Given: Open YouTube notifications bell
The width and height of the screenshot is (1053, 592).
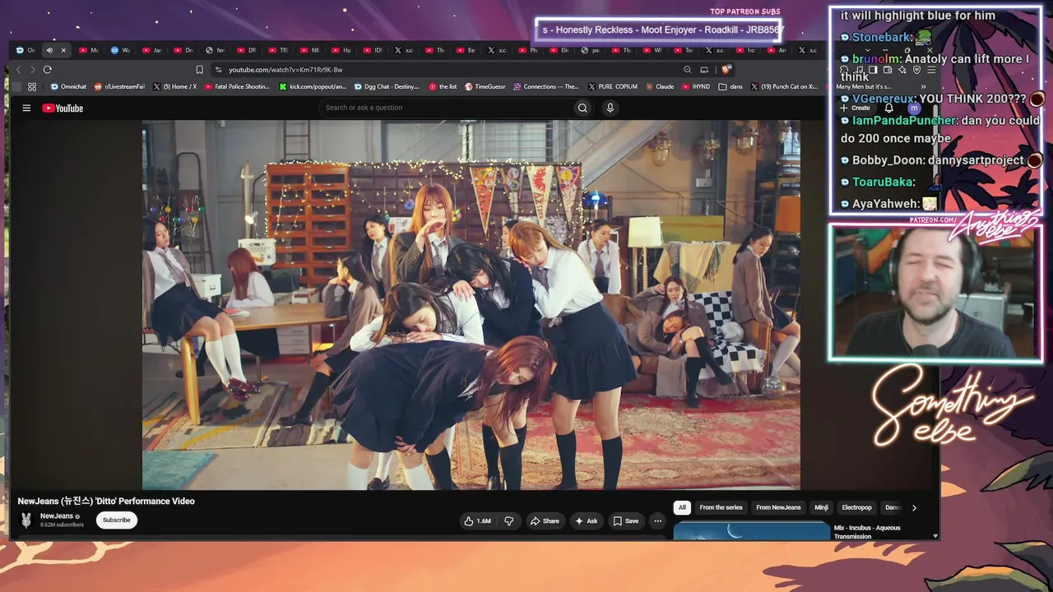Looking at the screenshot, I should (888, 108).
